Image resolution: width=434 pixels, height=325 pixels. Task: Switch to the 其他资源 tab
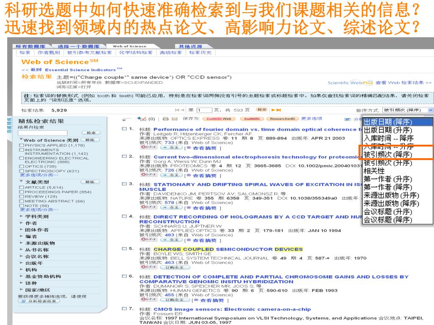click(190, 47)
